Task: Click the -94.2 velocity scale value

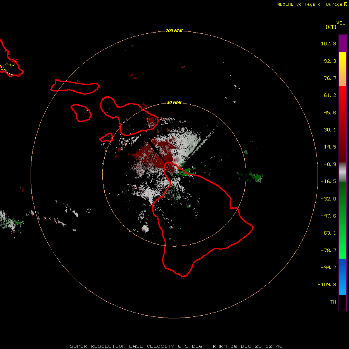Action: pyautogui.click(x=328, y=267)
